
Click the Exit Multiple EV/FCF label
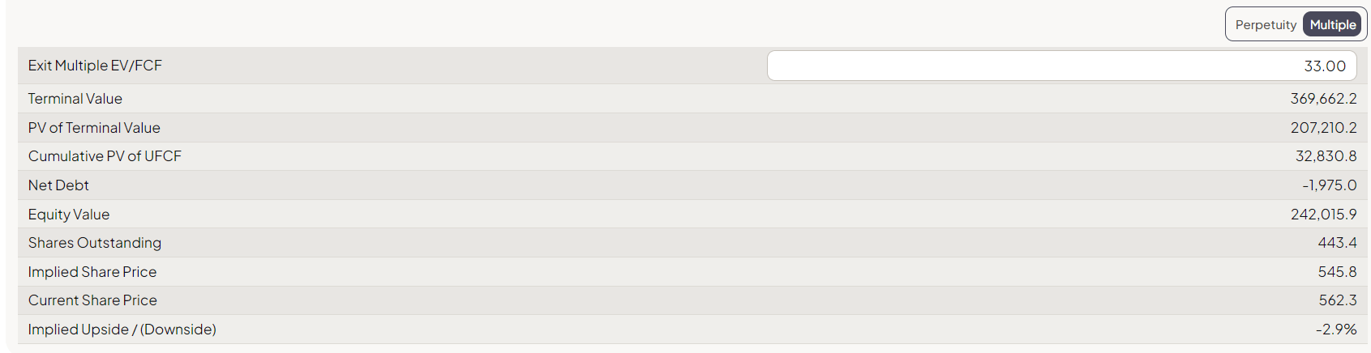pos(95,66)
